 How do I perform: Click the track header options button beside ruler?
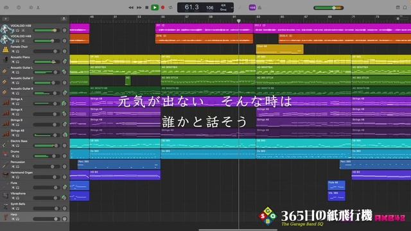click(x=64, y=19)
